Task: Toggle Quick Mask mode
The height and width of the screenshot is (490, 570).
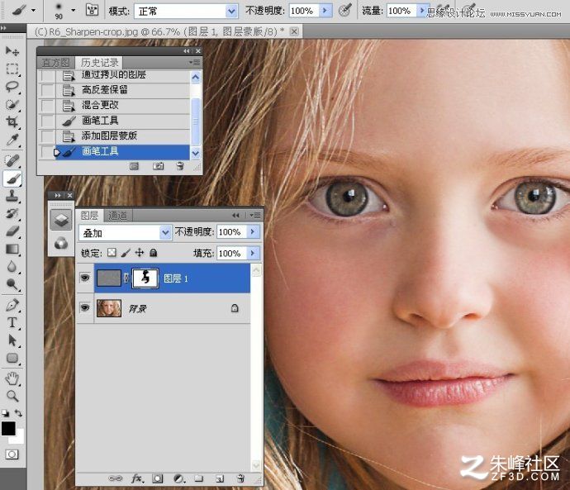Action: coord(12,454)
